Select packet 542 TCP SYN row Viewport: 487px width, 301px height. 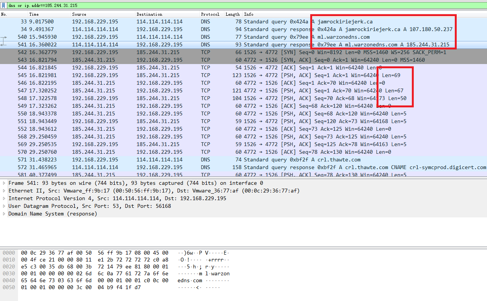pyautogui.click(x=243, y=52)
